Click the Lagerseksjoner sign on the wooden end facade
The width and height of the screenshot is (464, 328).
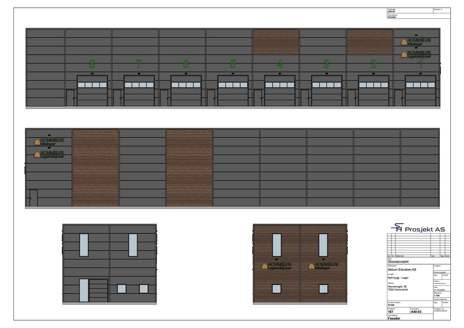pyautogui.click(x=277, y=266)
